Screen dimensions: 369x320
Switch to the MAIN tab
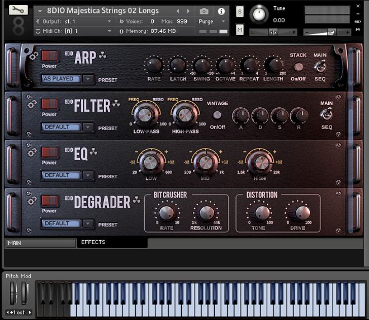(41, 243)
